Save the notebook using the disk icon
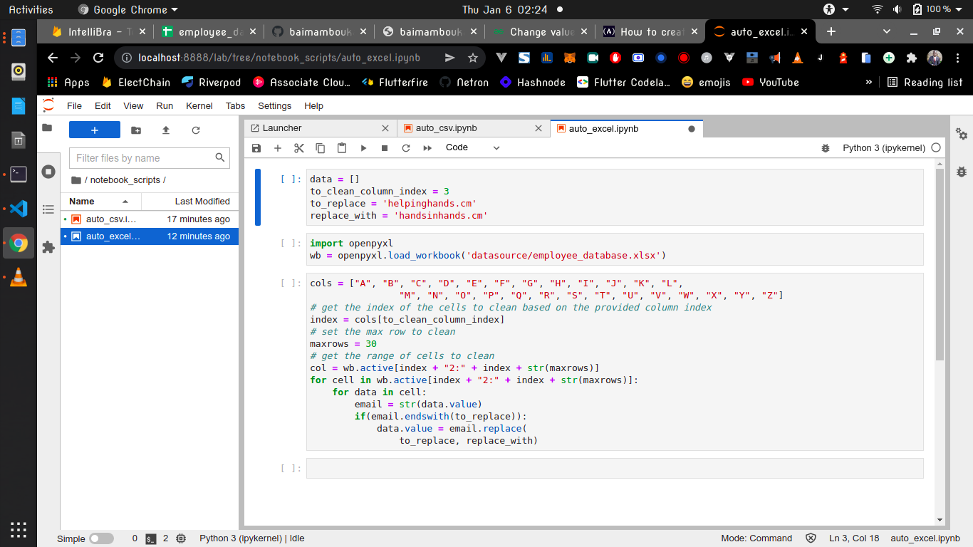This screenshot has height=547, width=973. point(256,147)
